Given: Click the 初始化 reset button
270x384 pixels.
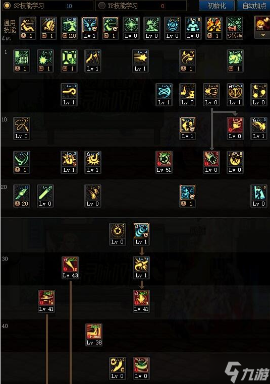Looking at the screenshot, I should point(217,6).
